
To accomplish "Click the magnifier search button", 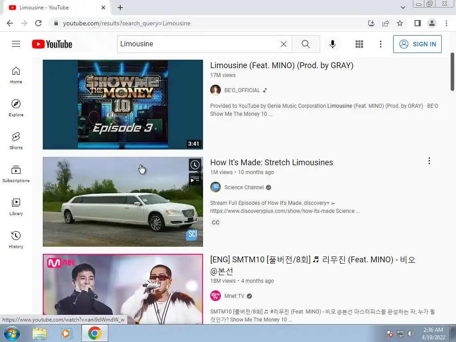I will click(305, 44).
